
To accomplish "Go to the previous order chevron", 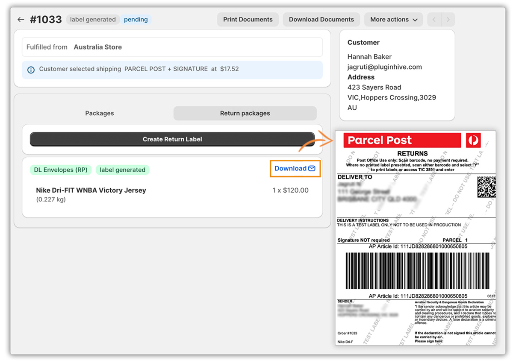I will click(x=434, y=20).
